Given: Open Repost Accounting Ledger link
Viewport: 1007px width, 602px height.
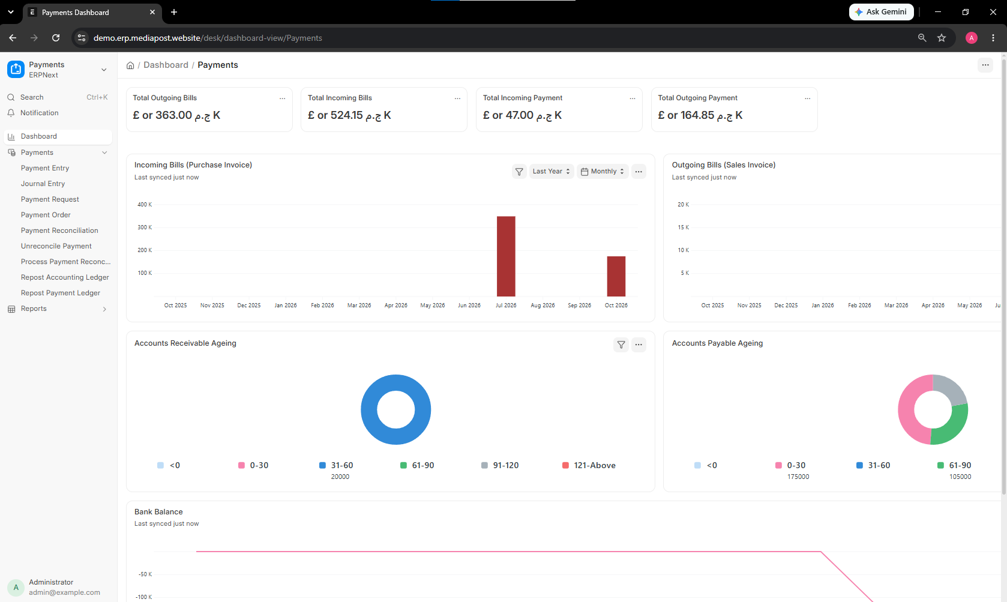Looking at the screenshot, I should click(x=65, y=278).
